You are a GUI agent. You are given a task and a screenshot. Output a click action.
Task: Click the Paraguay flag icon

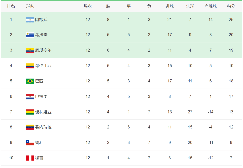30,97
